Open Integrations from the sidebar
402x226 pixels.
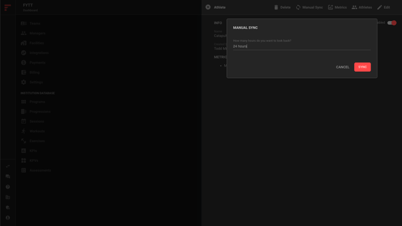click(34, 53)
